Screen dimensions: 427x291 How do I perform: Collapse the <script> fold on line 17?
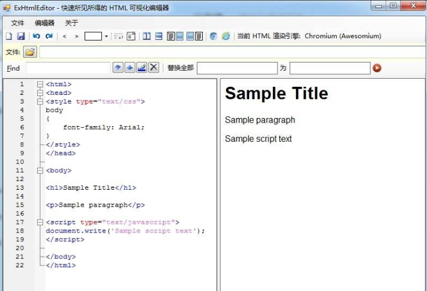click(40, 223)
